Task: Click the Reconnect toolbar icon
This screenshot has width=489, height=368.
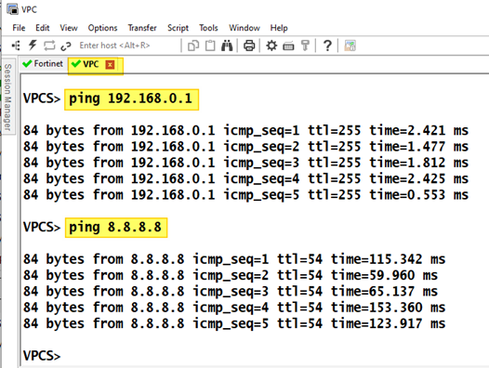Action: (49, 46)
